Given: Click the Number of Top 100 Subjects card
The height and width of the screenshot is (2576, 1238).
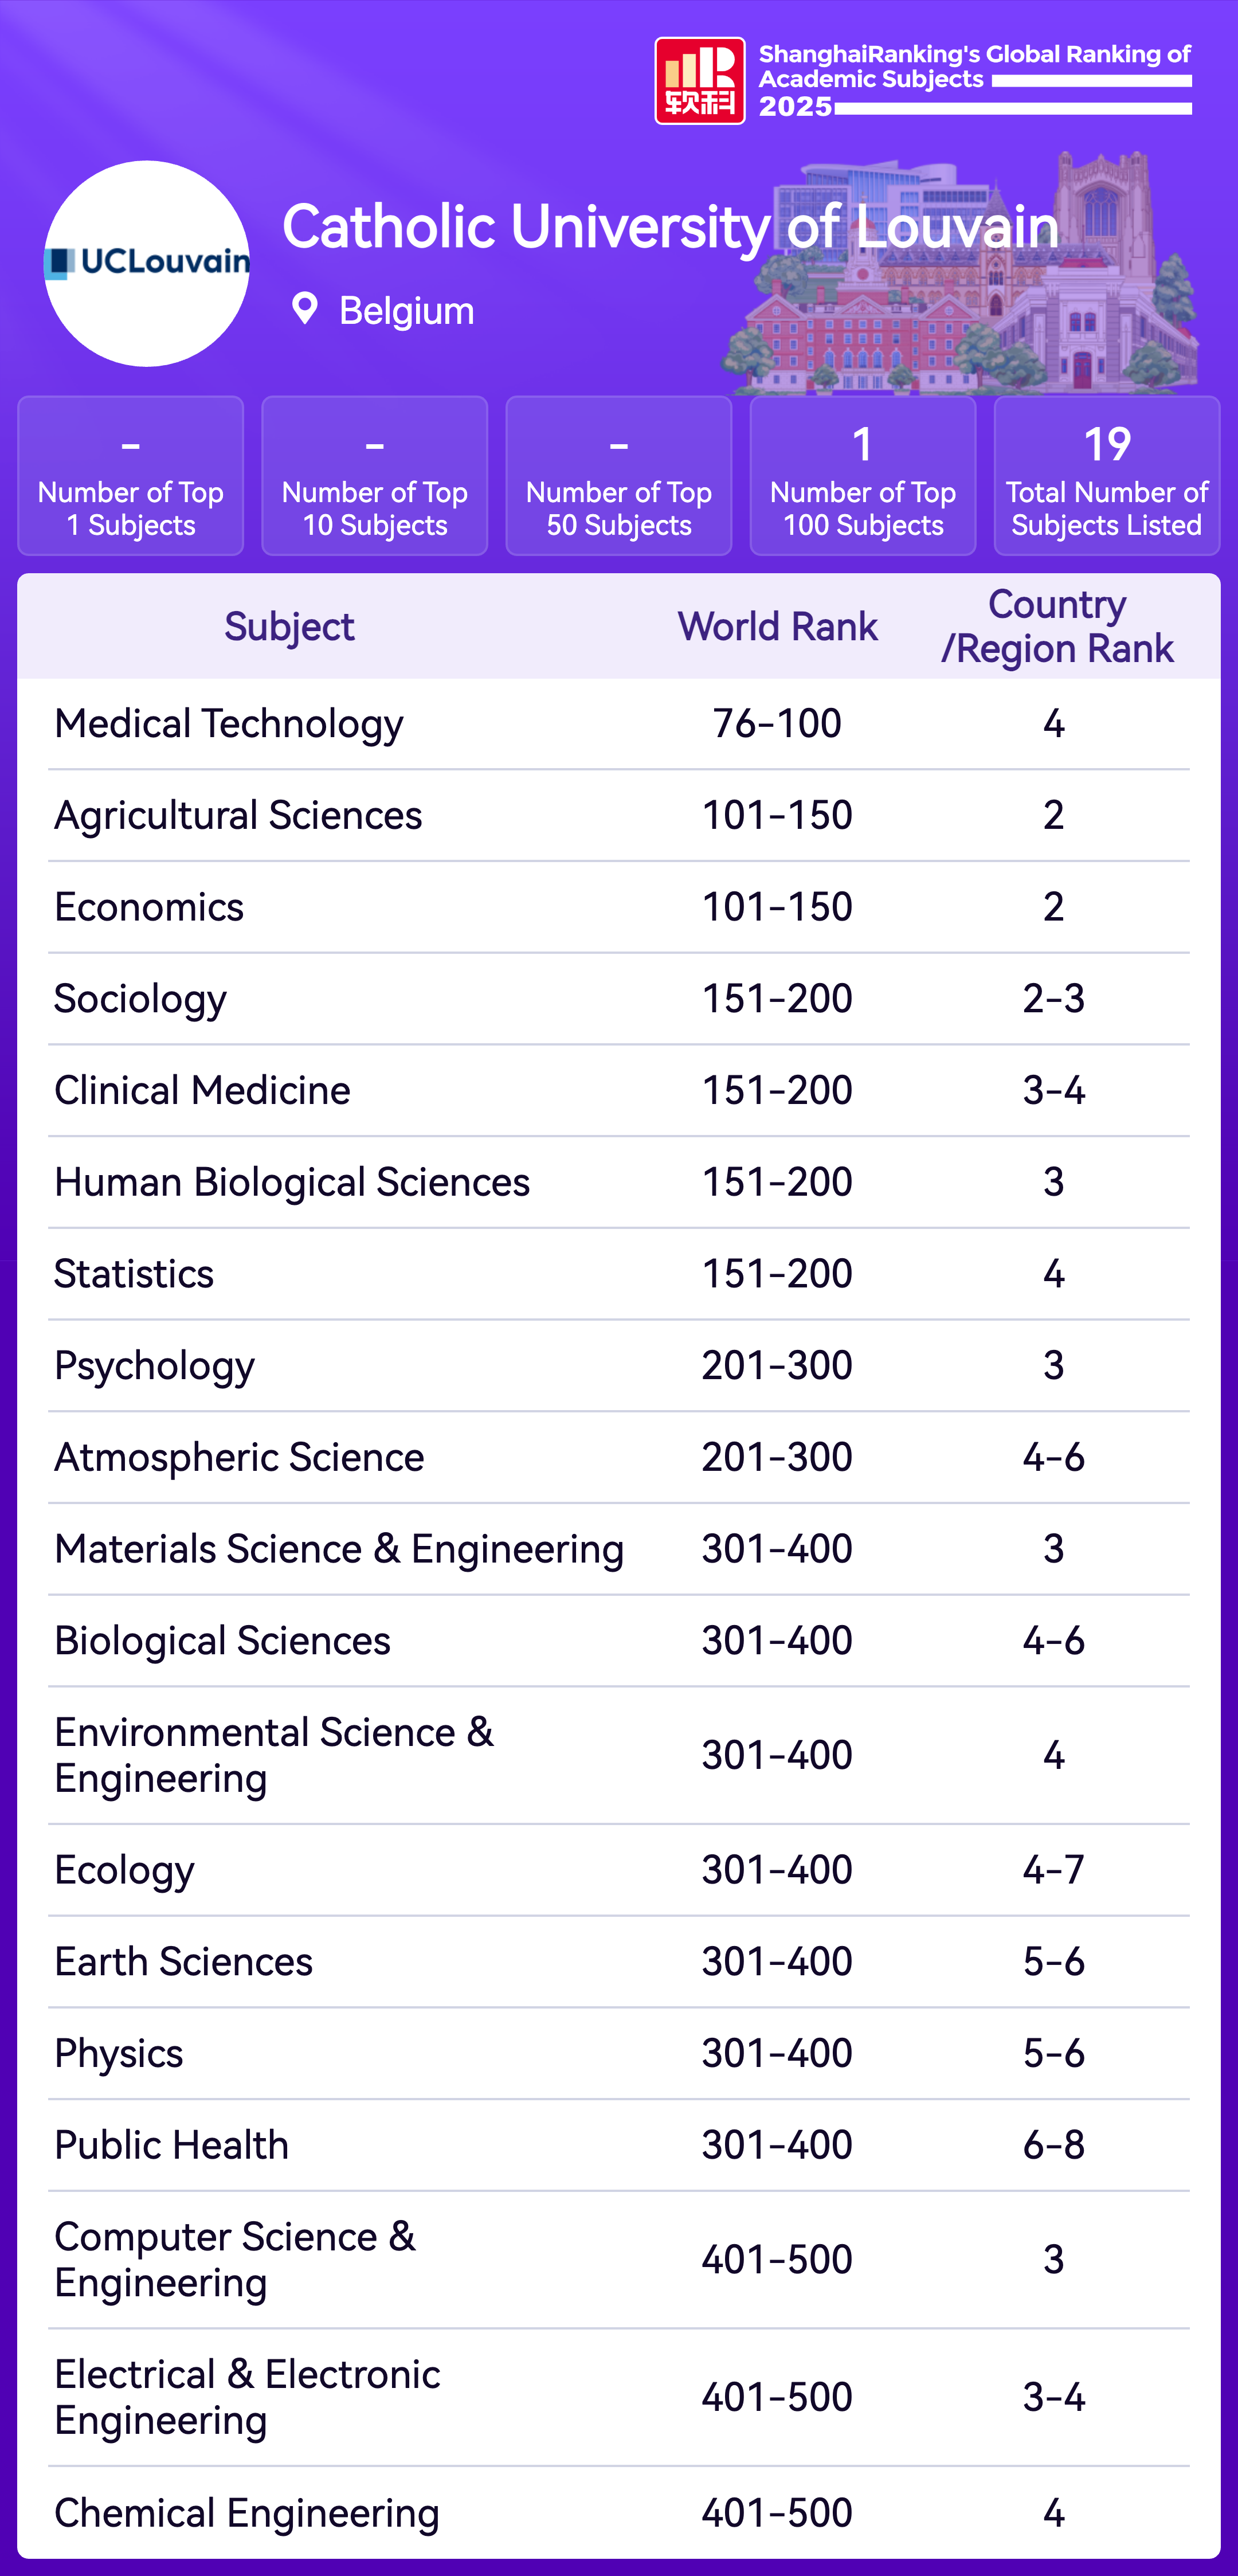Looking at the screenshot, I should click(863, 476).
